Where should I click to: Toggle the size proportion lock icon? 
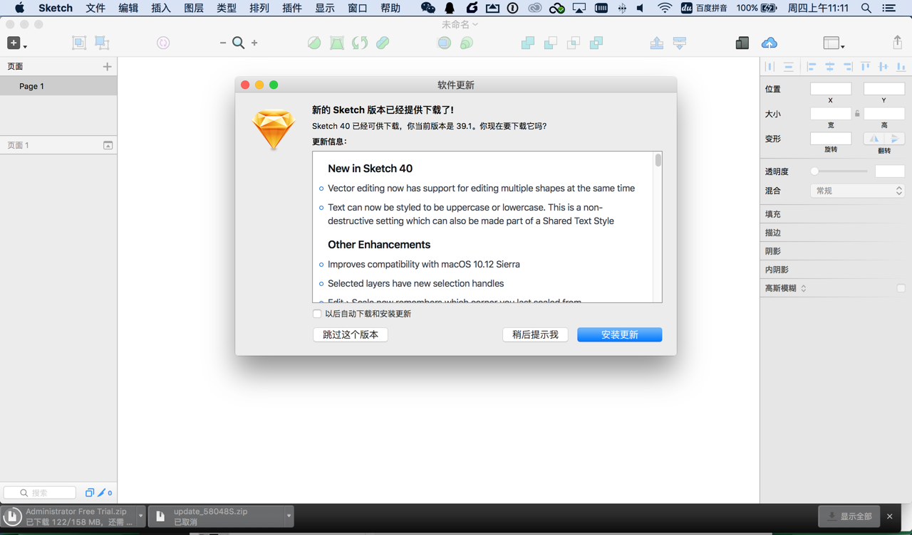point(857,114)
